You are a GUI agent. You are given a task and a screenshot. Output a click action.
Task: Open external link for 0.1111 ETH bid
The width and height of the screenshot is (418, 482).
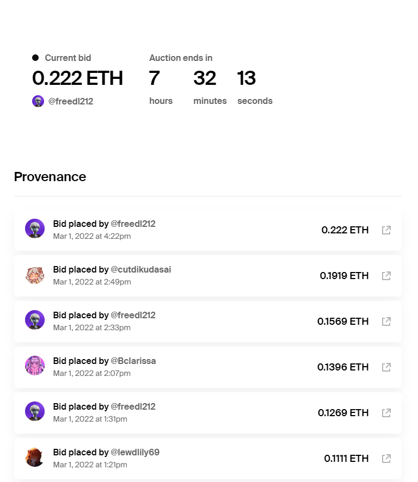(x=386, y=459)
